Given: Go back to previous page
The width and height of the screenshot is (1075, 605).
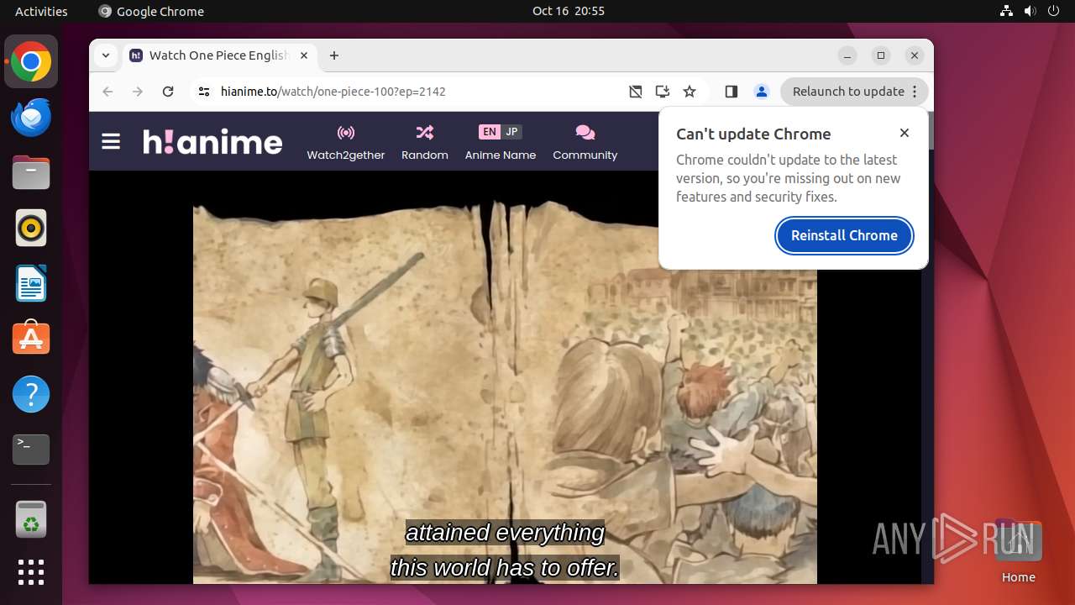Looking at the screenshot, I should click(107, 92).
